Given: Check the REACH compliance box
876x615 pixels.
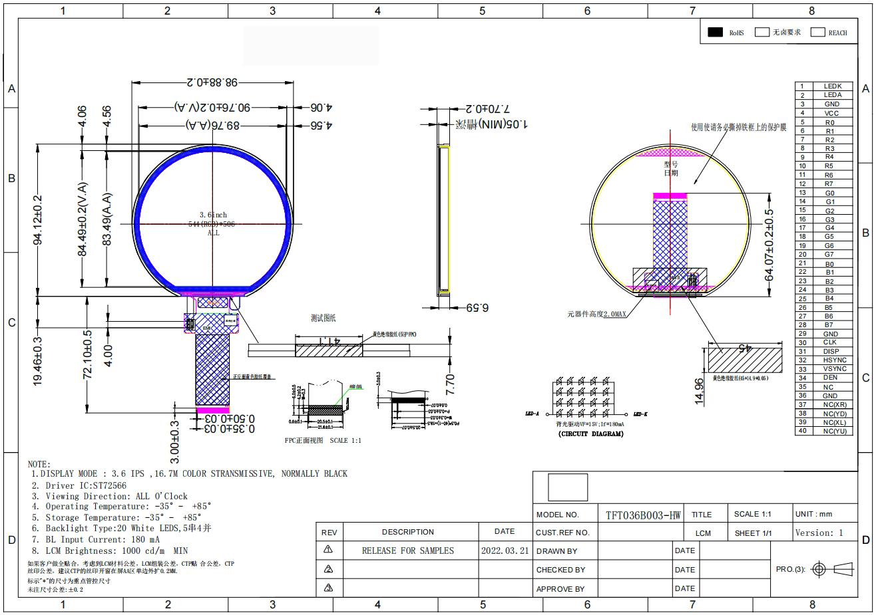Looking at the screenshot, I should (x=818, y=33).
